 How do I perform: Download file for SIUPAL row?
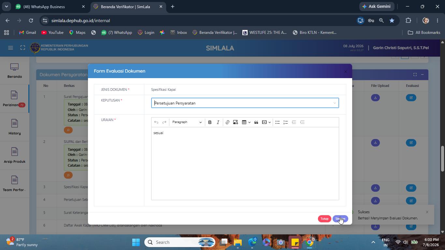[x=375, y=143]
